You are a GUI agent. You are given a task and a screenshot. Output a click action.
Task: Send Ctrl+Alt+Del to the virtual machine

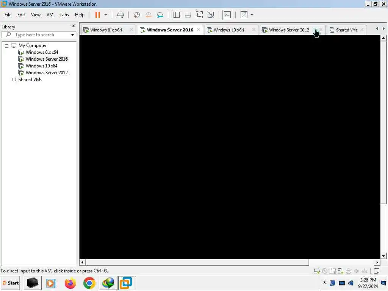click(x=120, y=15)
